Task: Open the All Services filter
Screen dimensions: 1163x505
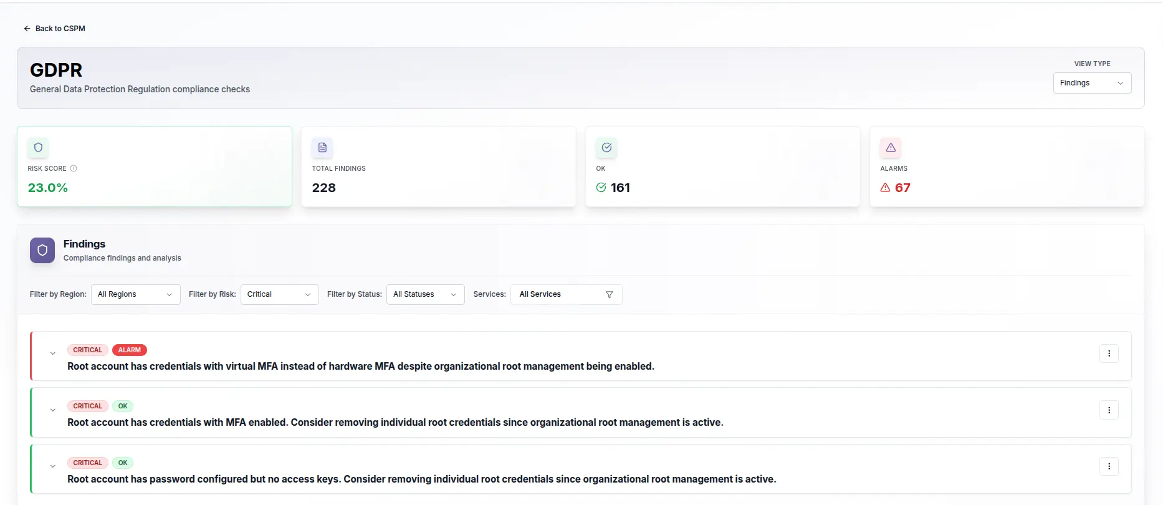Action: tap(567, 294)
